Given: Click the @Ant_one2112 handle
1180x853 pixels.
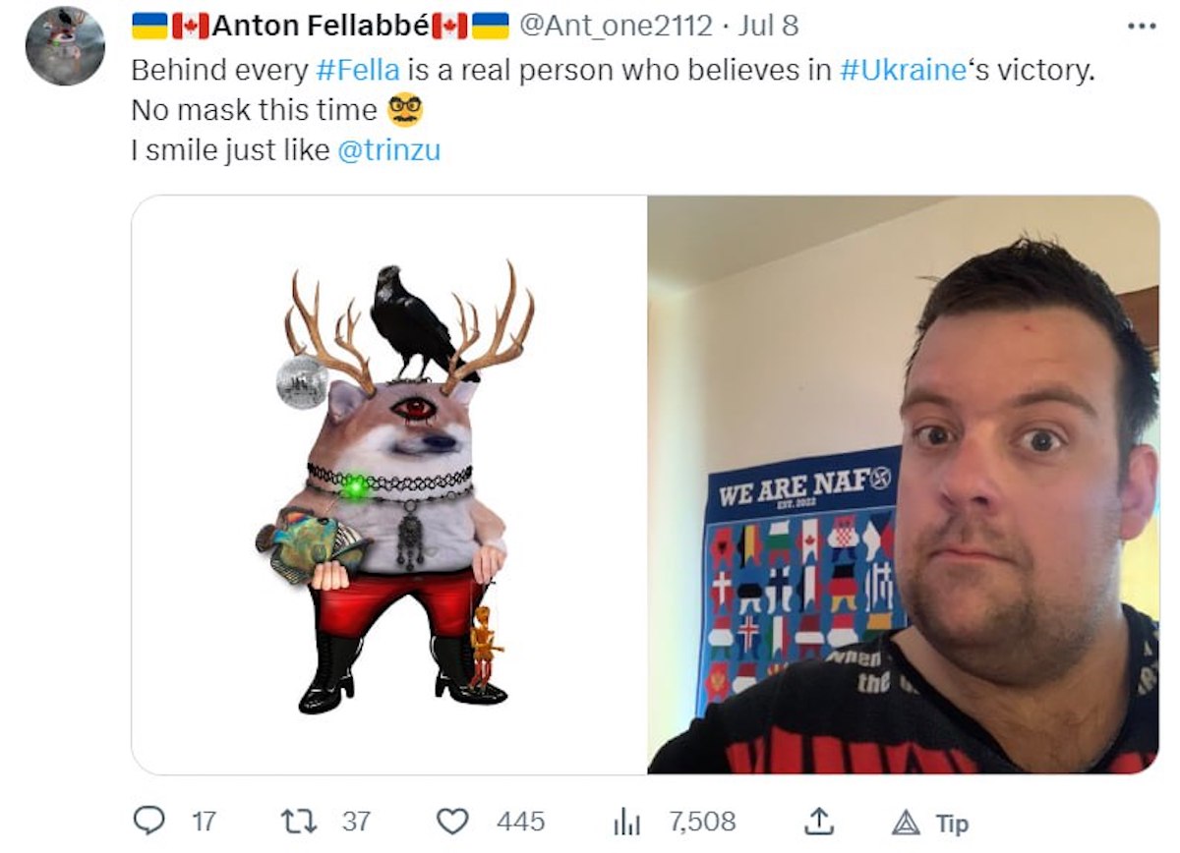Looking at the screenshot, I should (615, 26).
